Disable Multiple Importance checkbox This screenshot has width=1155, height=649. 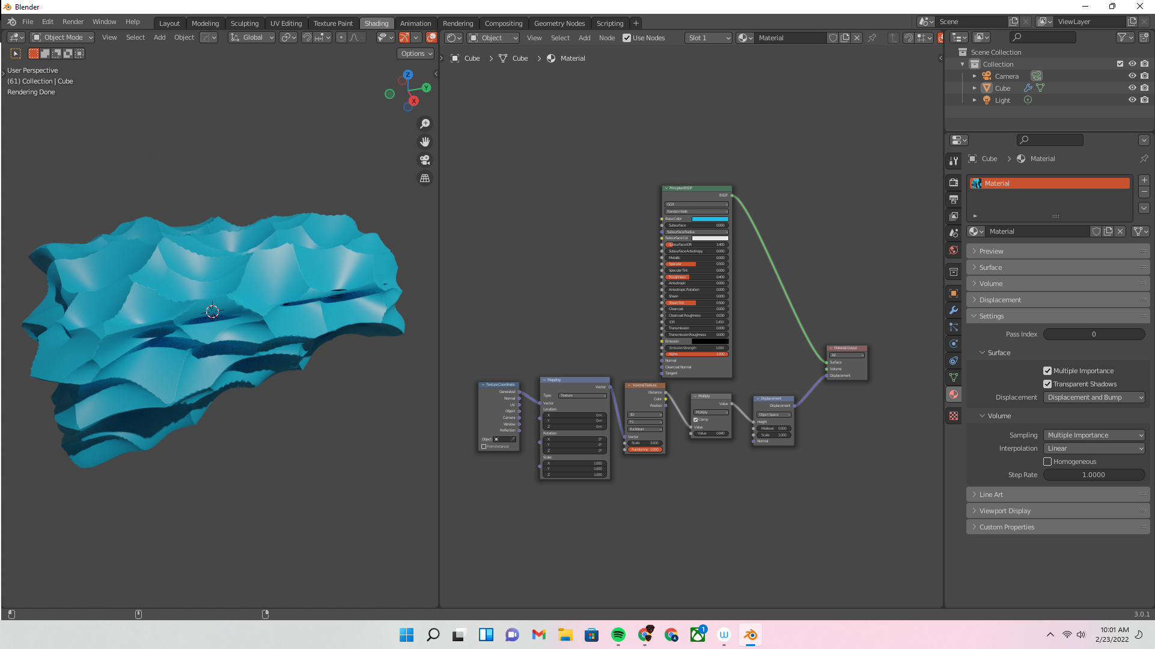click(1047, 371)
